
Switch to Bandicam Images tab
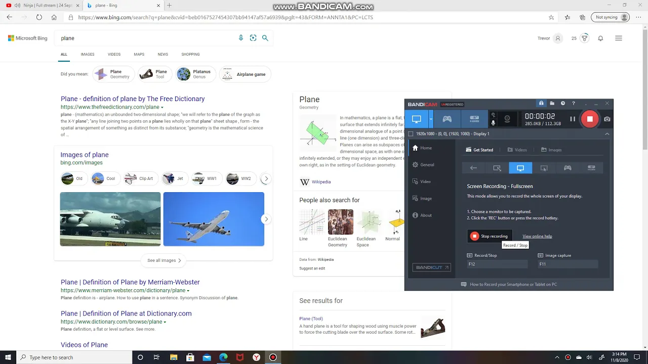551,150
